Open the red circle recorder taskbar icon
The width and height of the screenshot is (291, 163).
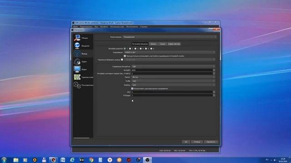[54, 160]
